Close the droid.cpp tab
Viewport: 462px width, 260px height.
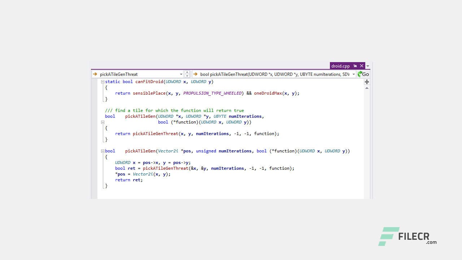361,66
